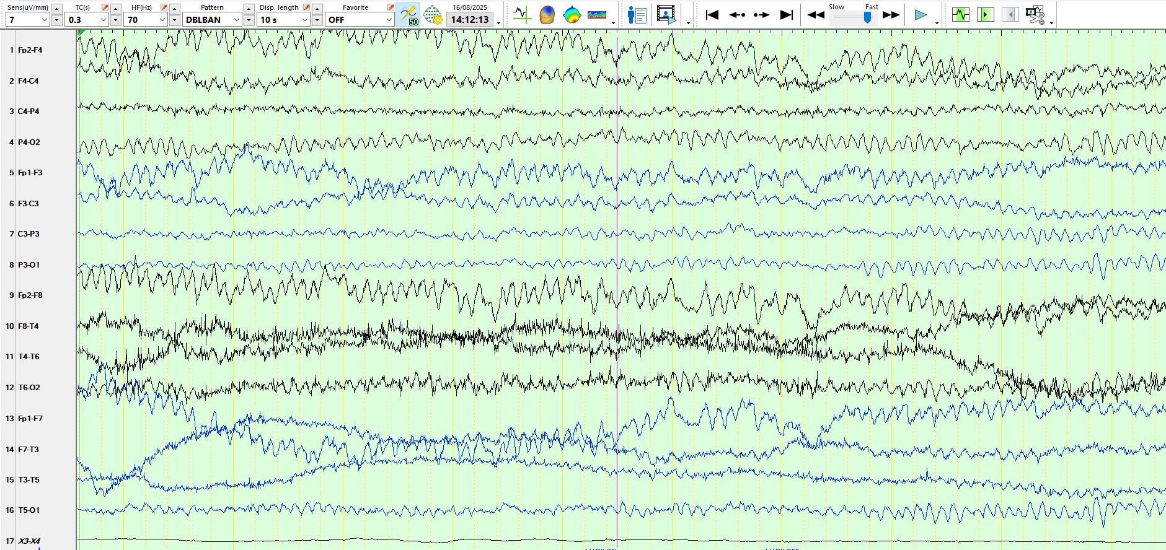Open the HF(Hz) high filter dropdown
This screenshot has height=550, width=1166.
point(145,20)
